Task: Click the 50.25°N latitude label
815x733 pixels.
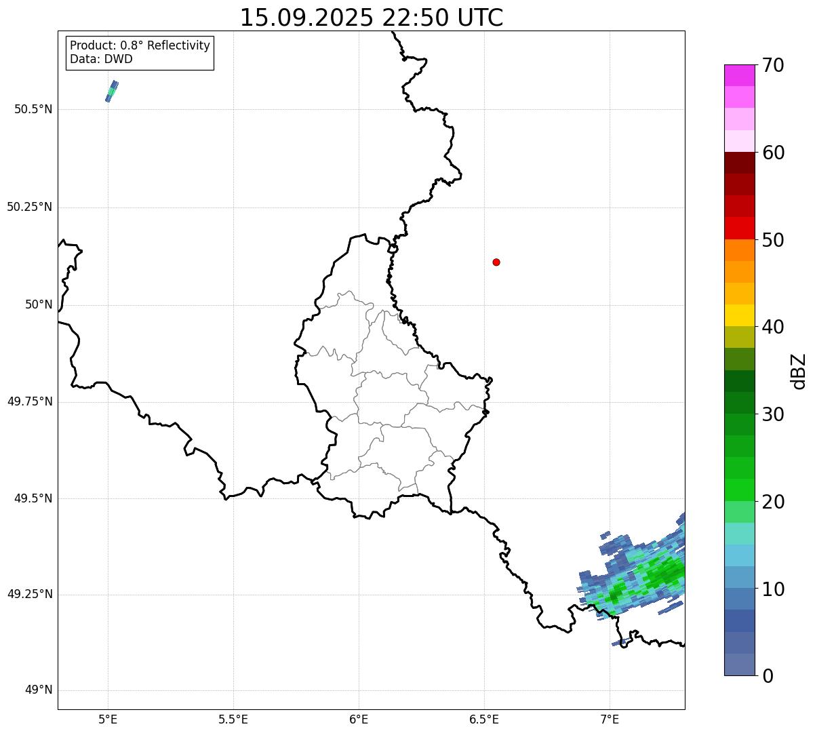Action: click(x=30, y=207)
